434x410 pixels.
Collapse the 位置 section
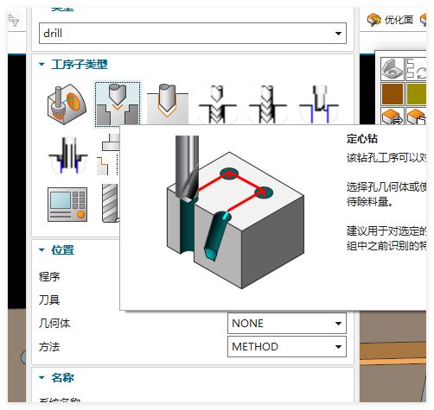41,249
